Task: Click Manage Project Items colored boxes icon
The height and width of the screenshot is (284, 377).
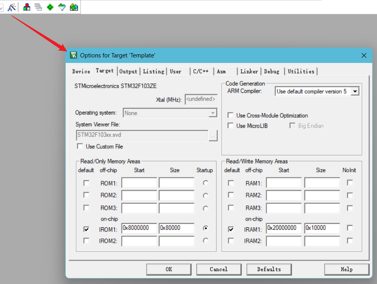Action: pos(27,7)
